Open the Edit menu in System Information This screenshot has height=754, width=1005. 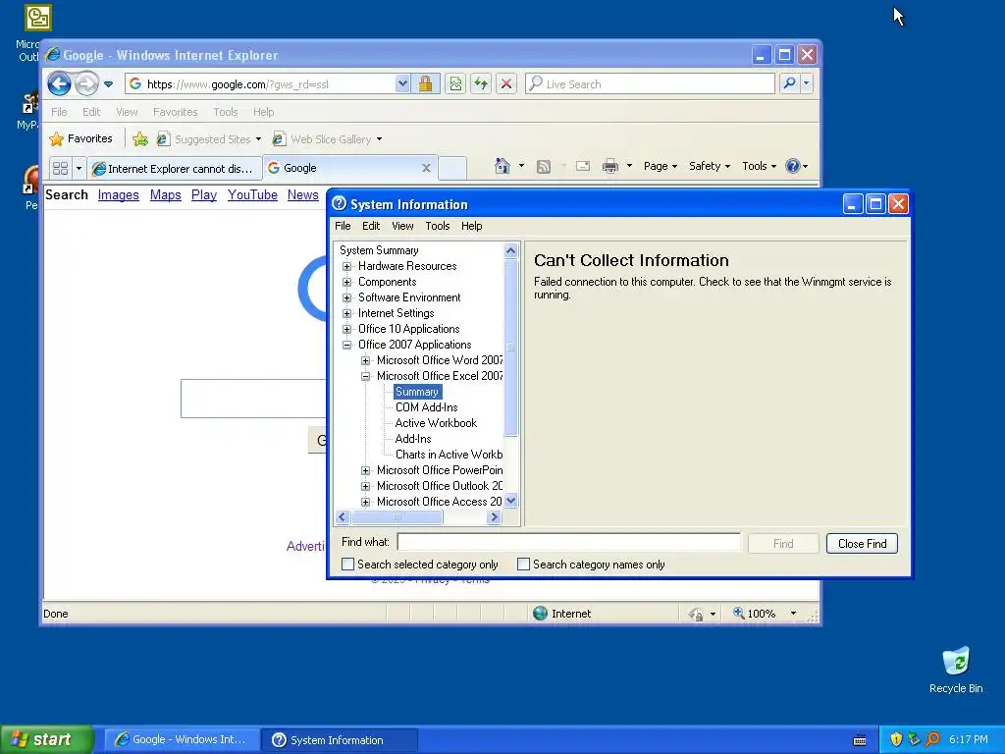click(371, 226)
